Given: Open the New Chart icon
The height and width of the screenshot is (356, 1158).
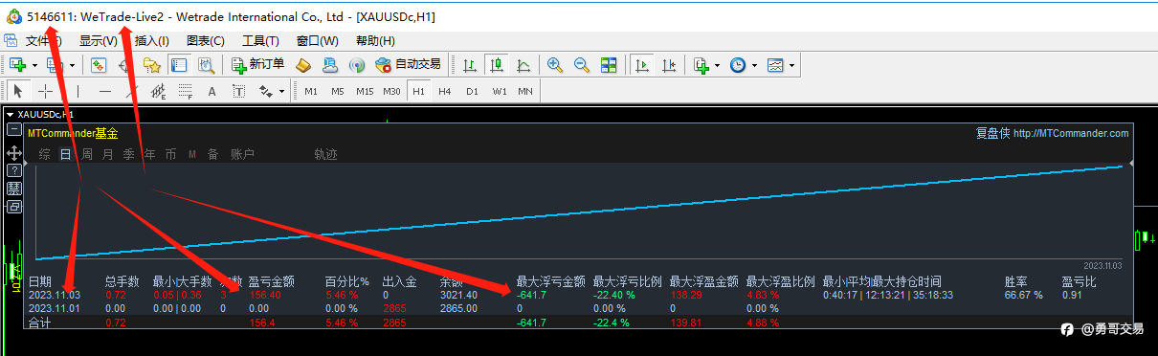Looking at the screenshot, I should [18, 65].
